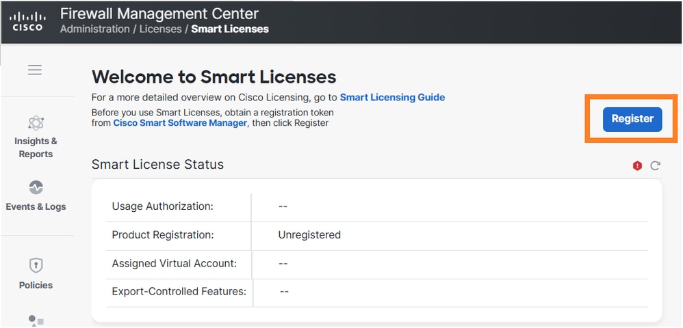Click the Register button
Screen dimensions: 683x328
tap(632, 119)
